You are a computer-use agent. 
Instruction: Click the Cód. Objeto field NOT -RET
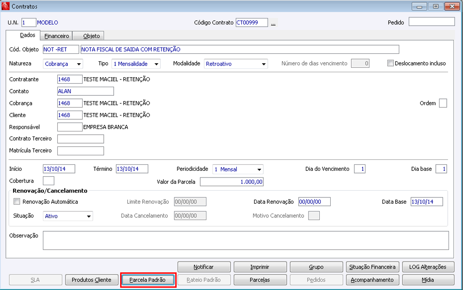(x=61, y=49)
